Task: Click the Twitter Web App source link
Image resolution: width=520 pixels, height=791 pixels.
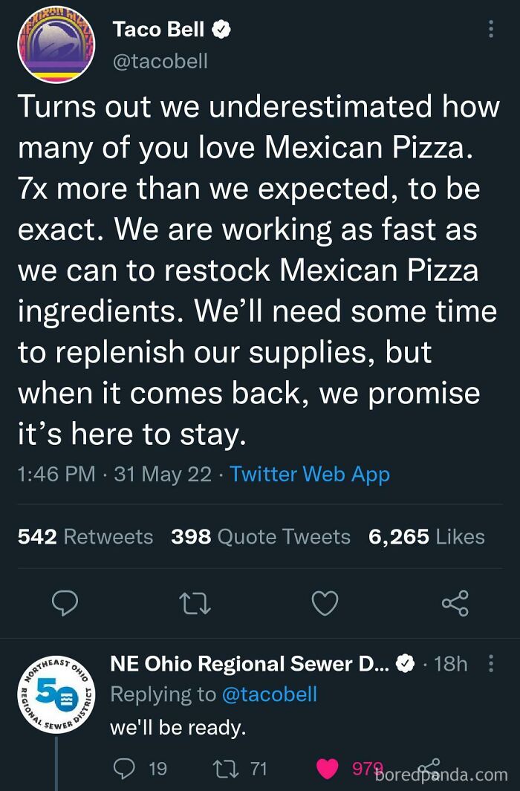Action: pos(310,474)
